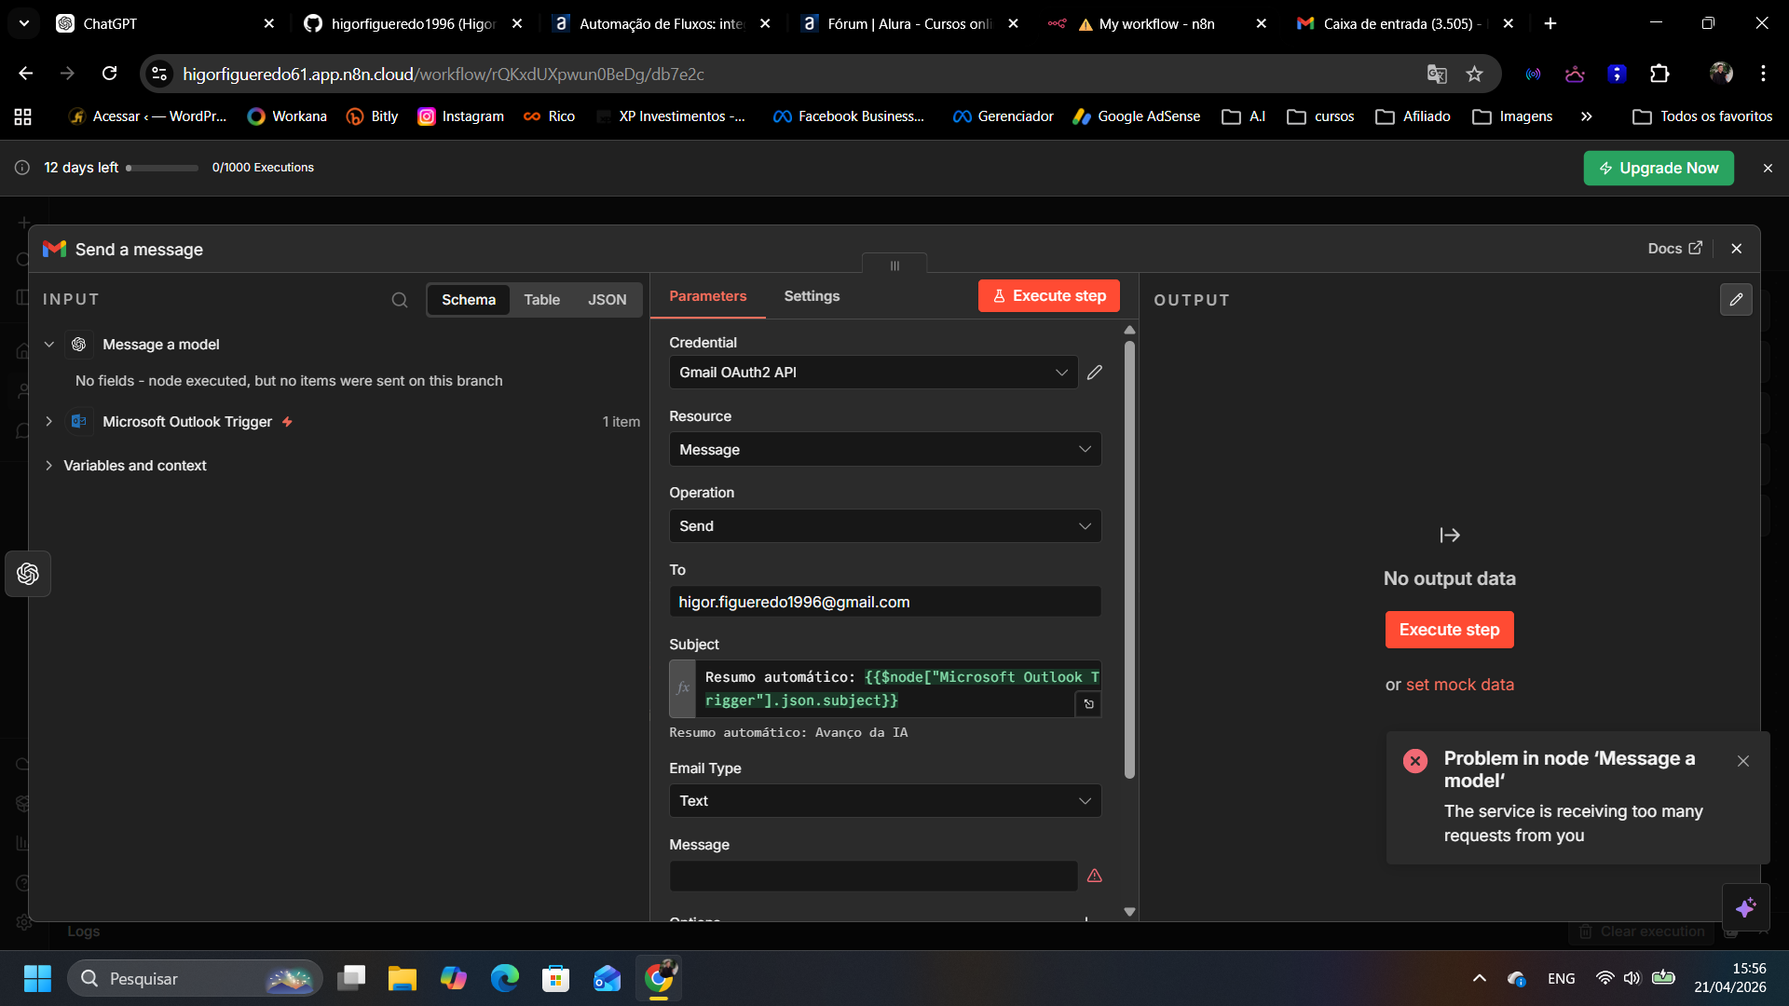Screen dimensions: 1789x1006
Task: Expand the Microsoft Outlook Trigger item
Action: tap(49, 422)
